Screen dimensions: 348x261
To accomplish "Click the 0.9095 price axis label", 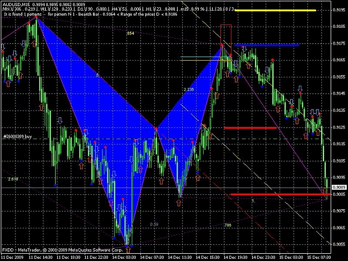I will point(339,177).
